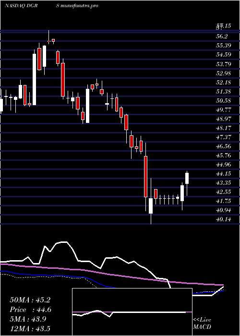Click the 40.94 price axis label
Image resolution: width=240 pixels, height=336 pixels.
(x=224, y=210)
